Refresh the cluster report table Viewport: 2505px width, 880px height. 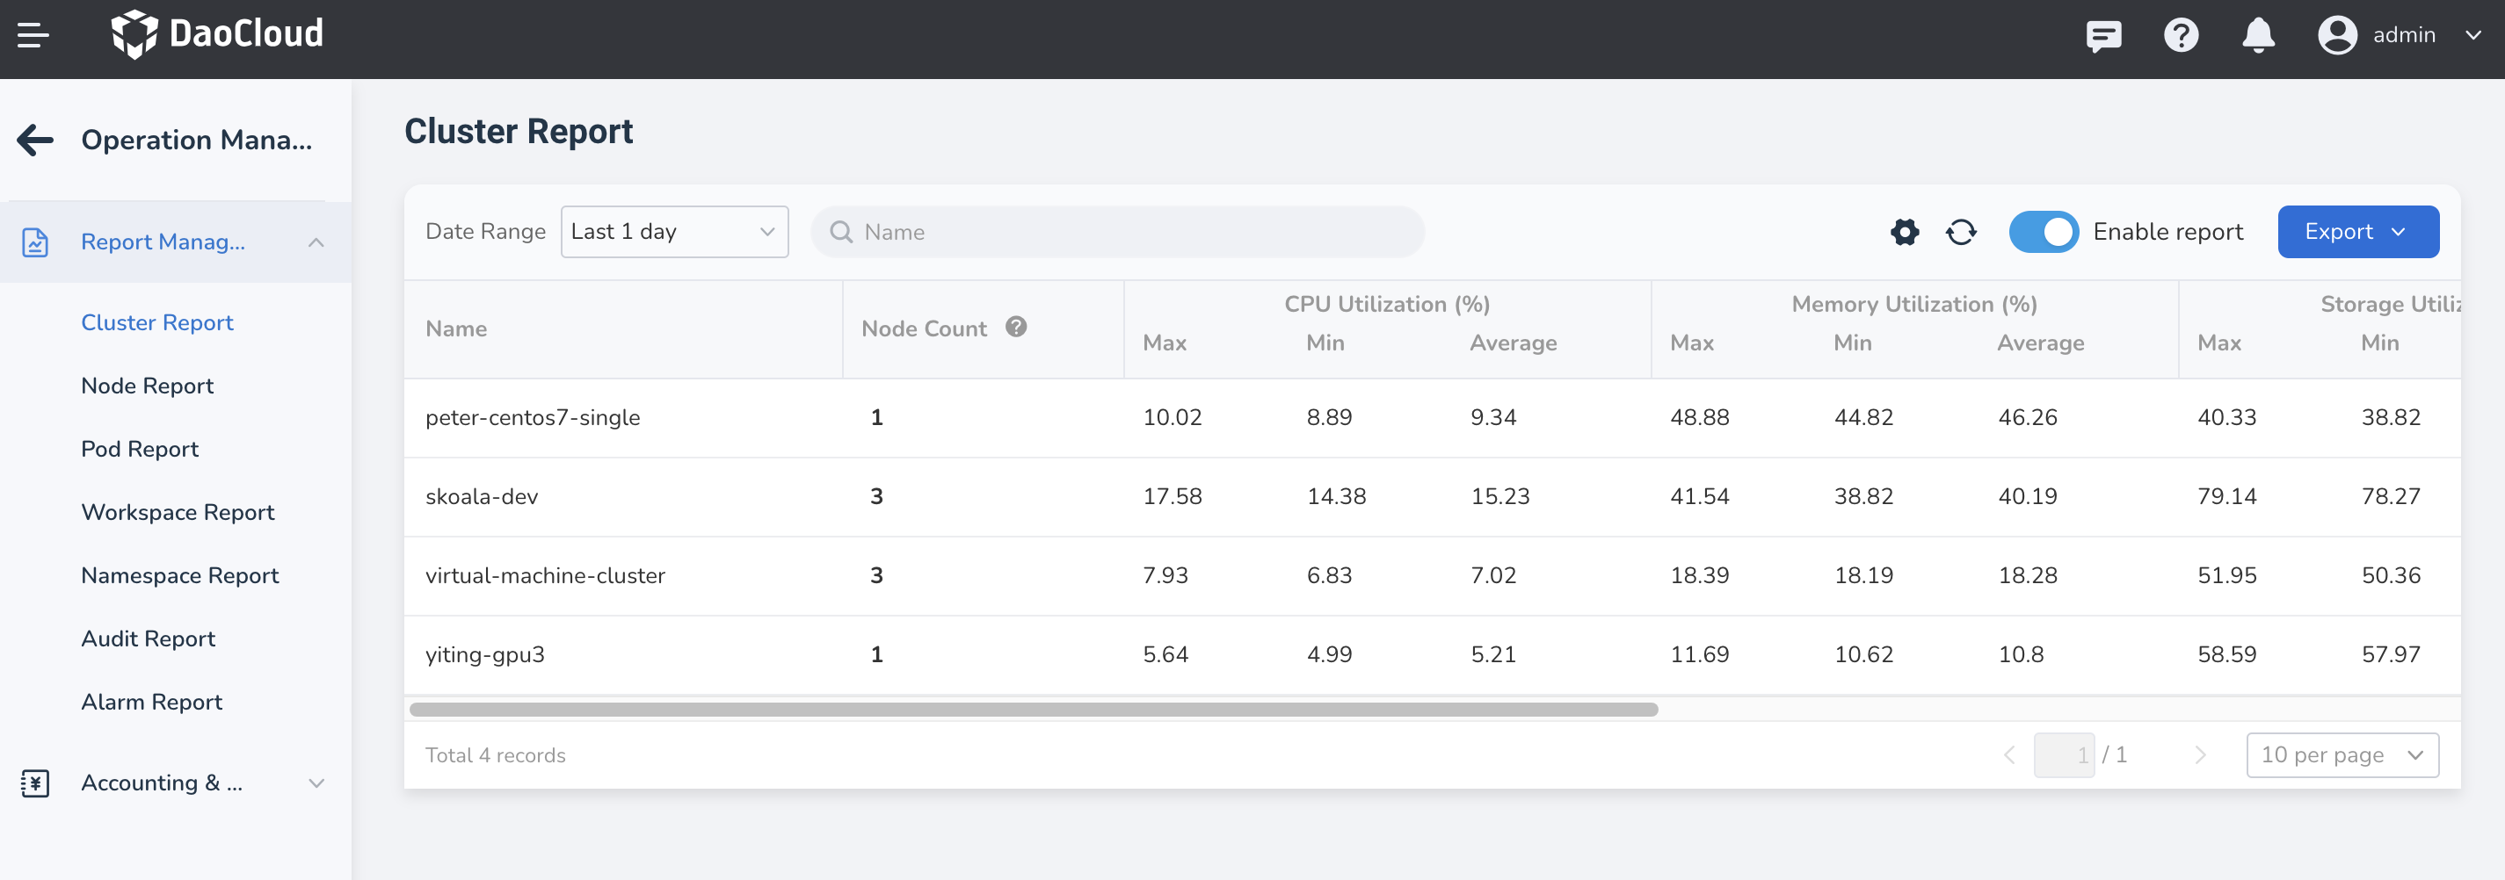(1960, 232)
